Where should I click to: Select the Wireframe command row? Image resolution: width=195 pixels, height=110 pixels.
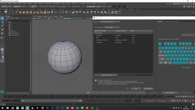123,35
